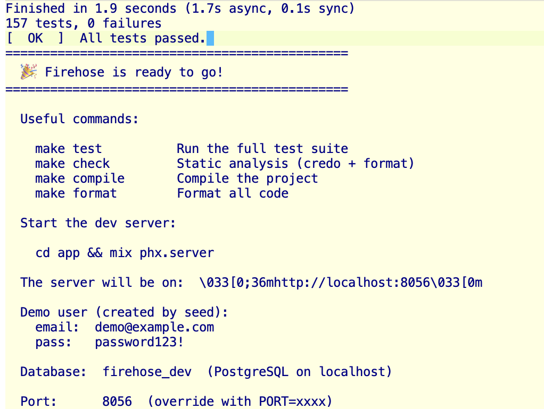Click the 'make compile' command

(80, 178)
